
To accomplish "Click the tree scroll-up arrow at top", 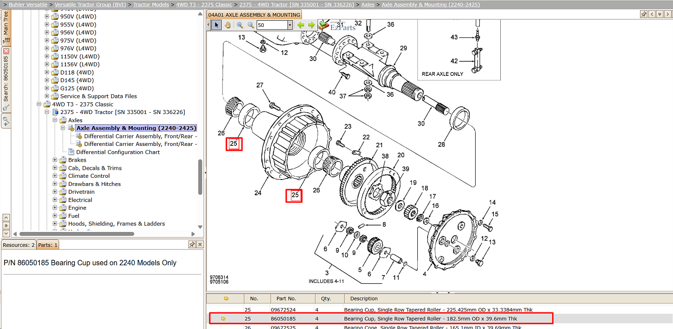I will tap(201, 13).
